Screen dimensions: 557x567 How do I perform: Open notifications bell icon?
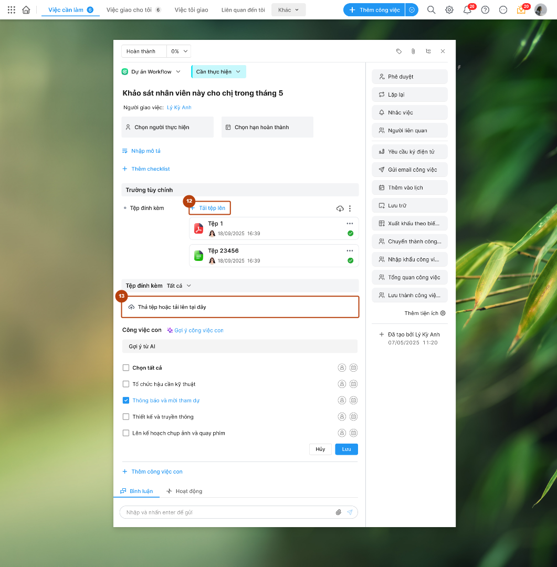point(467,10)
